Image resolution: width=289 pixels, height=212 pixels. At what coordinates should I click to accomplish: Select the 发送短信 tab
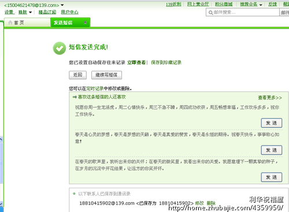[71, 23]
